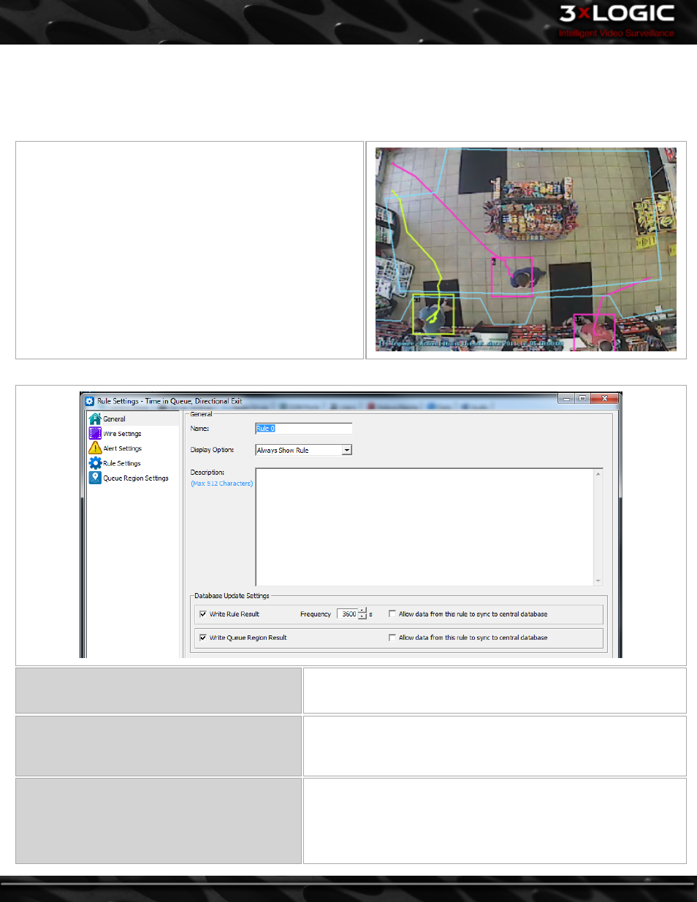697x902 pixels.
Task: Click the General house icon
Action: (95, 419)
